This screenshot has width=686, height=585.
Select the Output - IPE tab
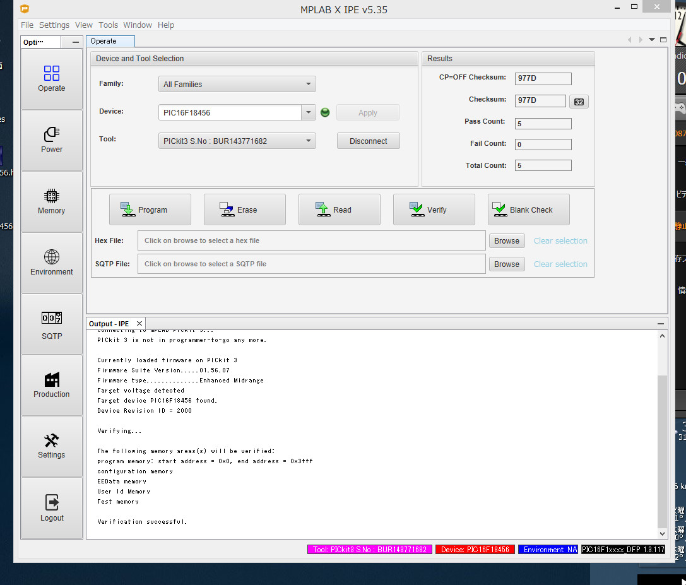[x=109, y=324]
